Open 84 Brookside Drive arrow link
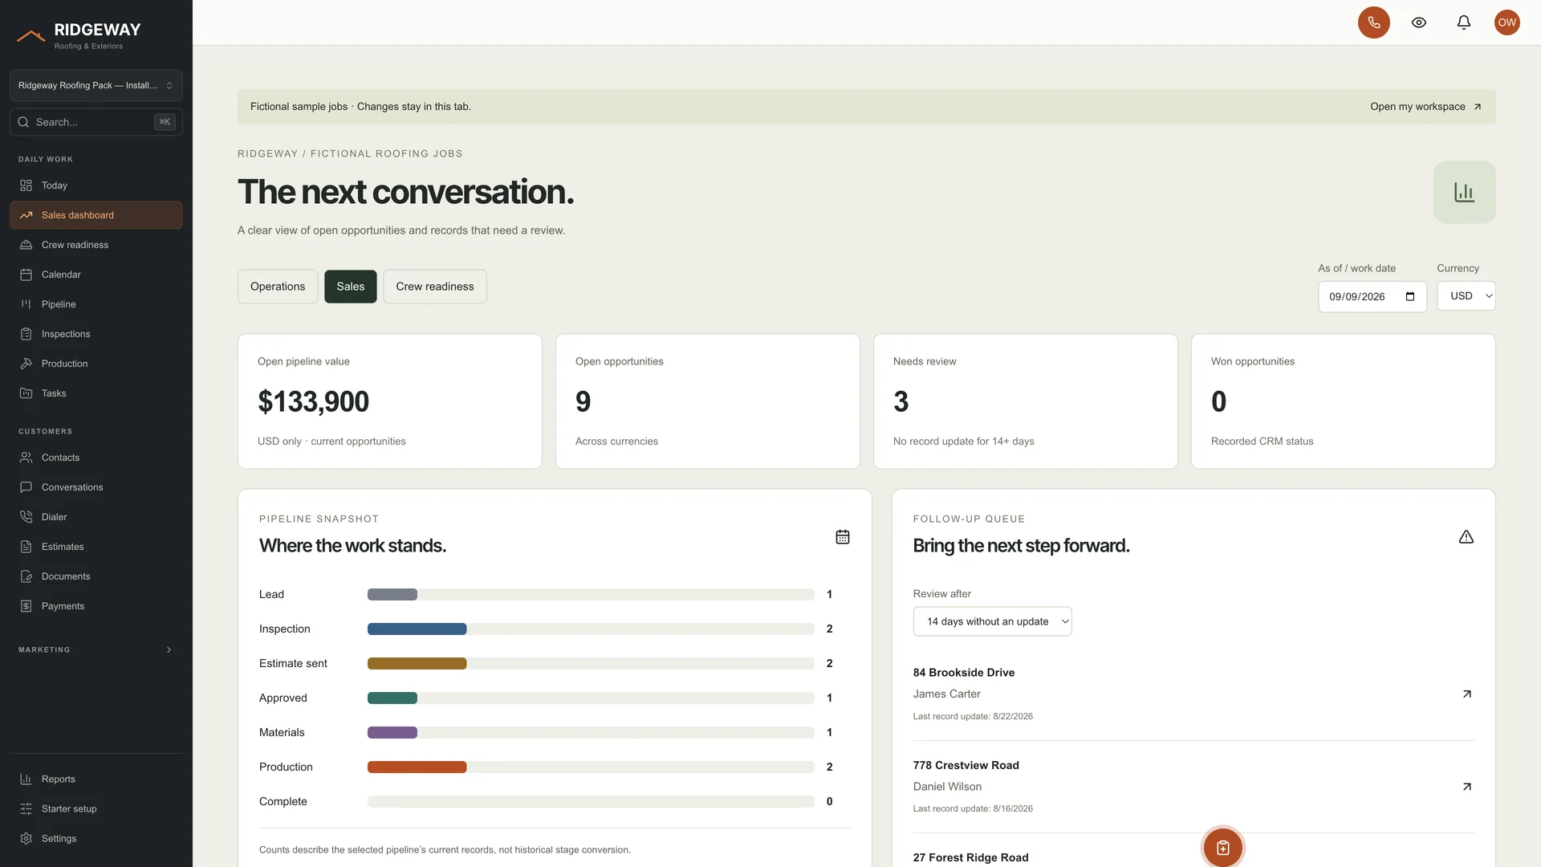Screen dimensions: 1541x867 pos(1466,694)
